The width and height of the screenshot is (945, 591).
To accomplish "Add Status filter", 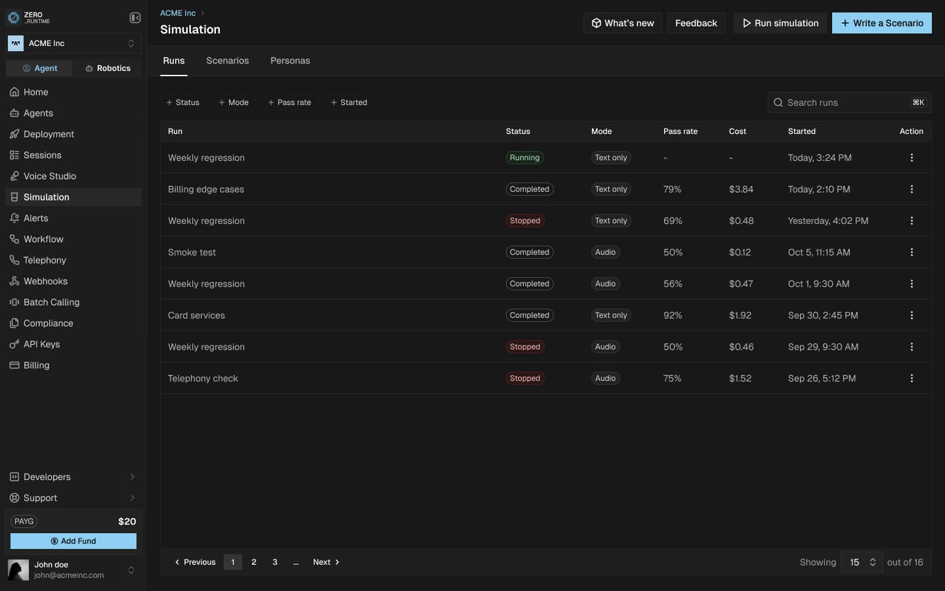I will pyautogui.click(x=183, y=102).
